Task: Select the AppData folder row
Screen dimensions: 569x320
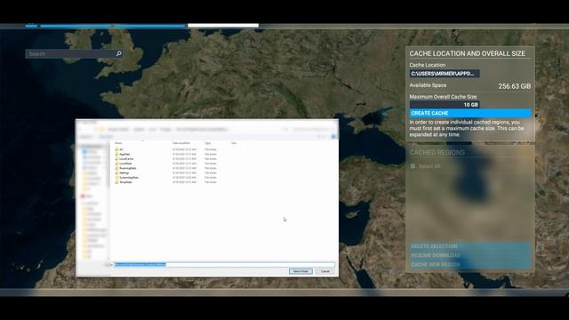Action: [166, 154]
